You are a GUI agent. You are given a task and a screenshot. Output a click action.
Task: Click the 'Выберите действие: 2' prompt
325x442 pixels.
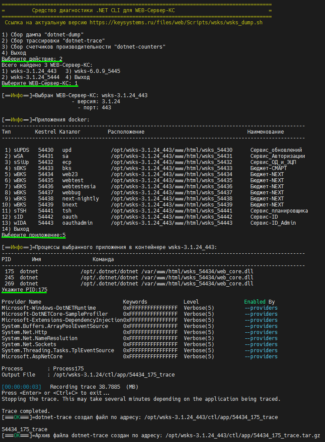pyautogui.click(x=32, y=59)
